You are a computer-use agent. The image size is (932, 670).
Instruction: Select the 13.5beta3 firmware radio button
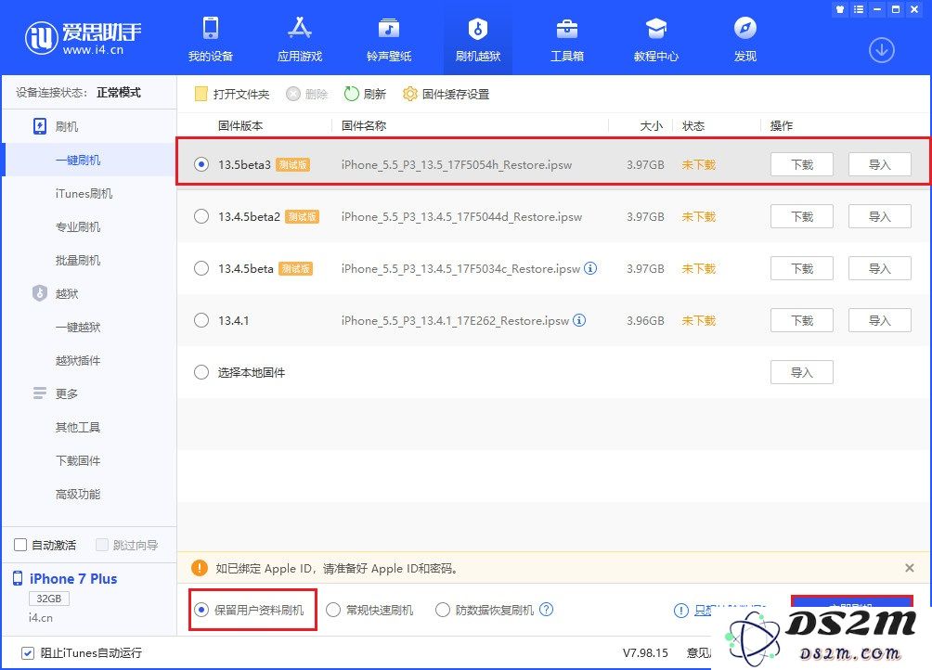(201, 164)
